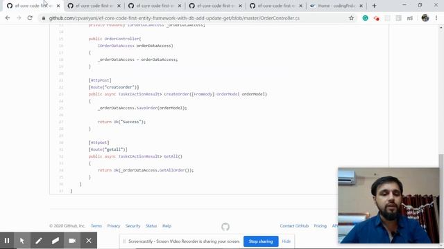Open the Help footer link
444x249 pixels.
[166, 226]
